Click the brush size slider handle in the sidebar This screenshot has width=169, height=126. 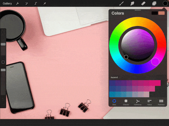click(x=3, y=44)
